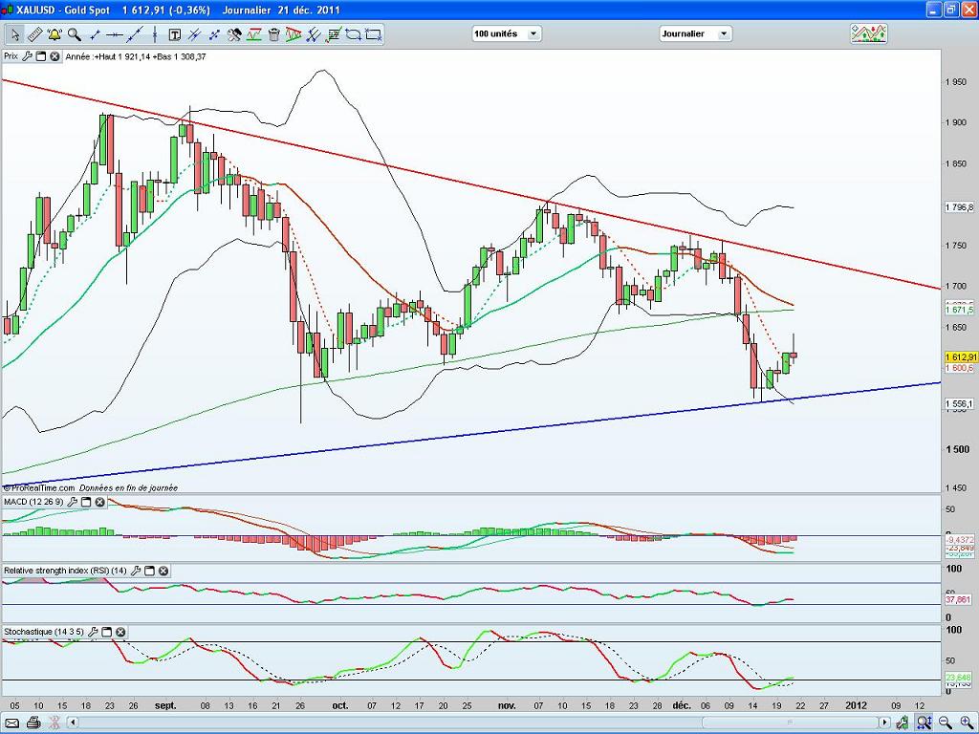Open Prix panel settings wrench

point(27,56)
